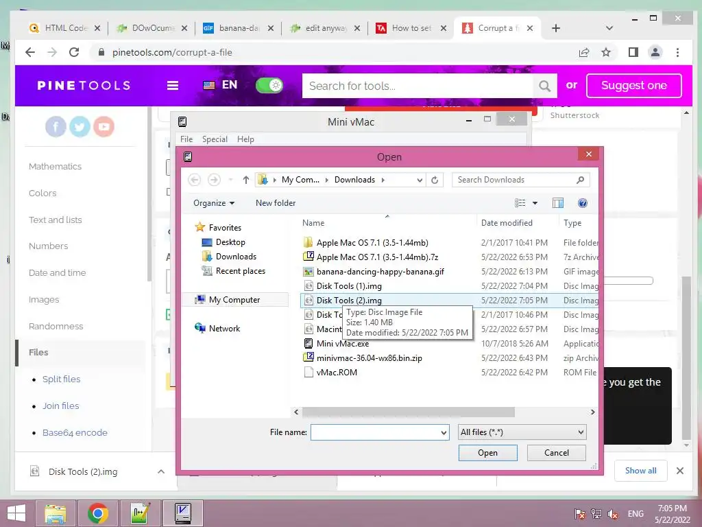The height and width of the screenshot is (527, 702).
Task: Click the page vertical scrollbar thumb
Action: pos(686,358)
